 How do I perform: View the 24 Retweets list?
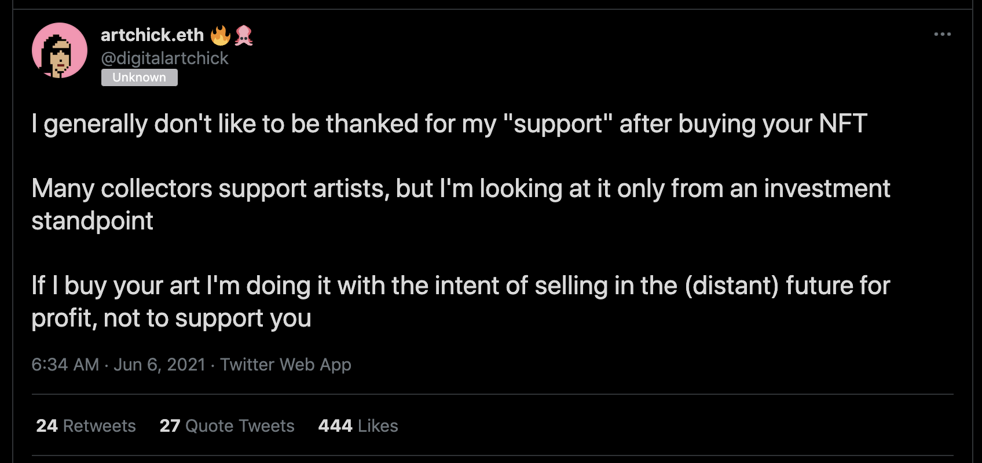86,426
